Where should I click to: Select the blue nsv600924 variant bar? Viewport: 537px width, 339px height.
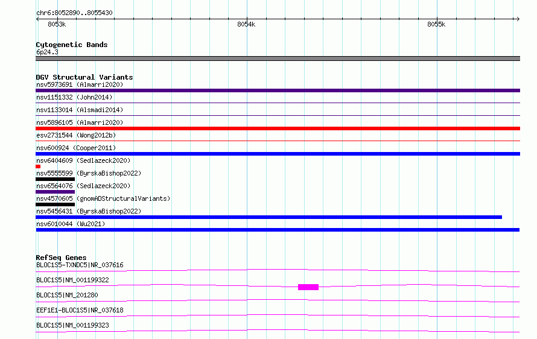278,154
